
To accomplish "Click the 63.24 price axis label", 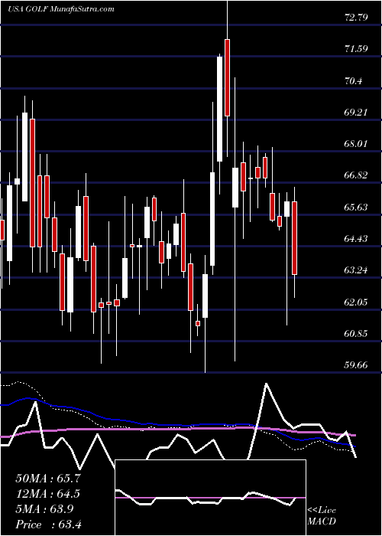I will tap(356, 270).
